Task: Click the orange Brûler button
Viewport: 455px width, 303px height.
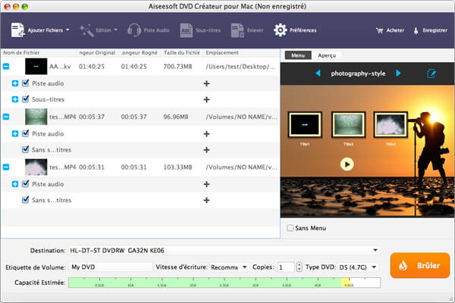Action: [x=419, y=266]
